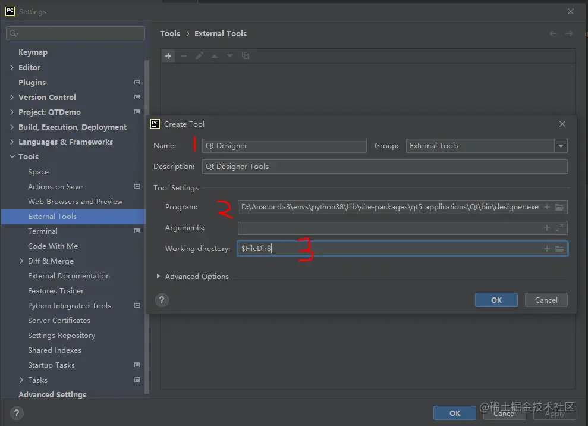
Task: Click project-level icon next to Version Control
Action: tap(137, 97)
